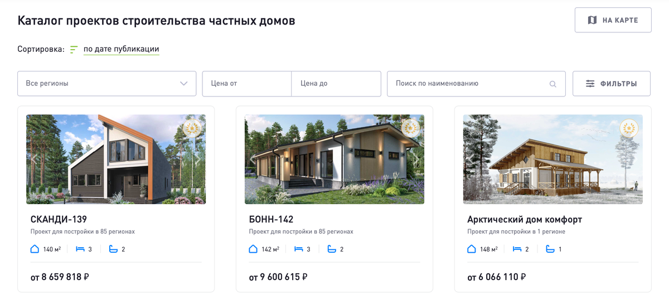Click the search magnifier icon in name field
669x304 pixels.
(x=553, y=84)
